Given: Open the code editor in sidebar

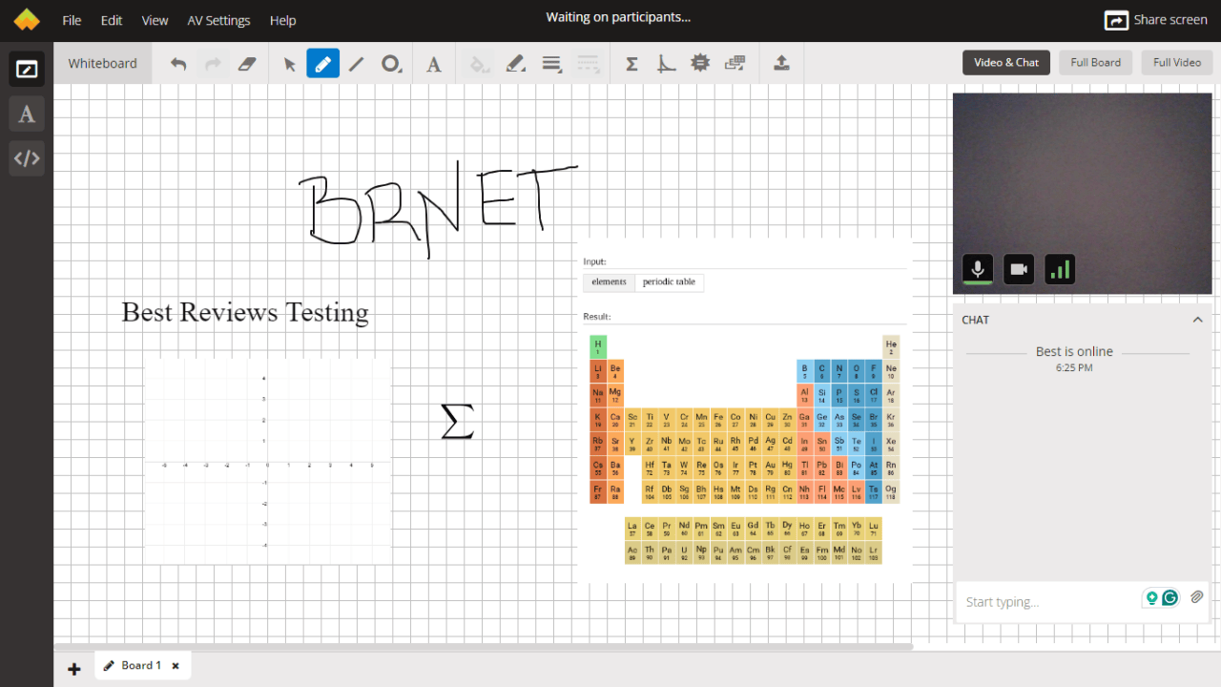Looking at the screenshot, I should (27, 158).
